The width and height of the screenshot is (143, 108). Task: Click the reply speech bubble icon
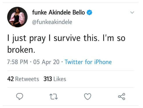coord(20,96)
